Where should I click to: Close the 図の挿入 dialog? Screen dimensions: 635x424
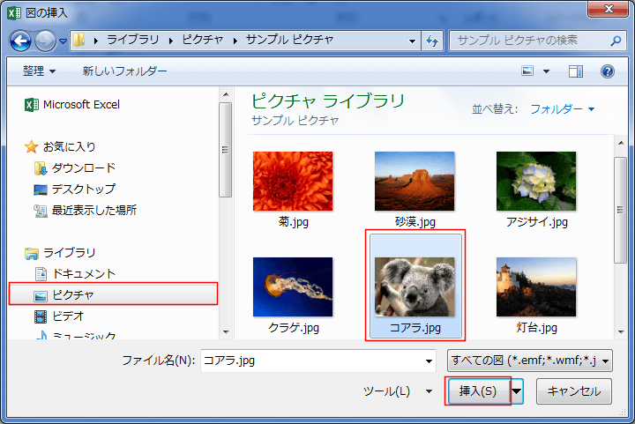608,9
